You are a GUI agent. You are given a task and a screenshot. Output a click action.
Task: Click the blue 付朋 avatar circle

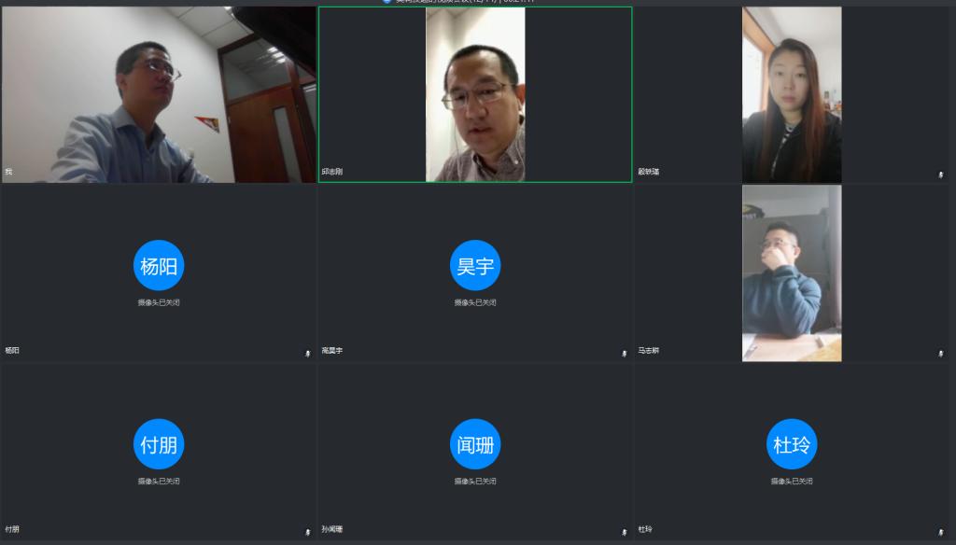pyautogui.click(x=159, y=443)
